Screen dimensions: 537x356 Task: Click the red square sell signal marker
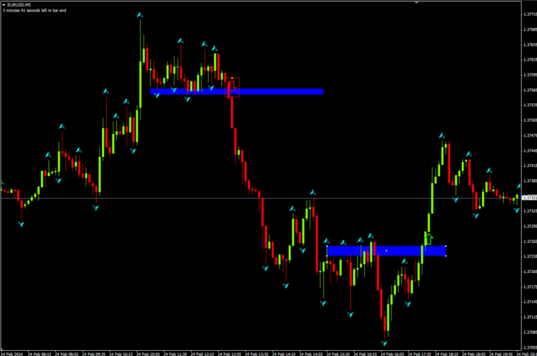232,88
